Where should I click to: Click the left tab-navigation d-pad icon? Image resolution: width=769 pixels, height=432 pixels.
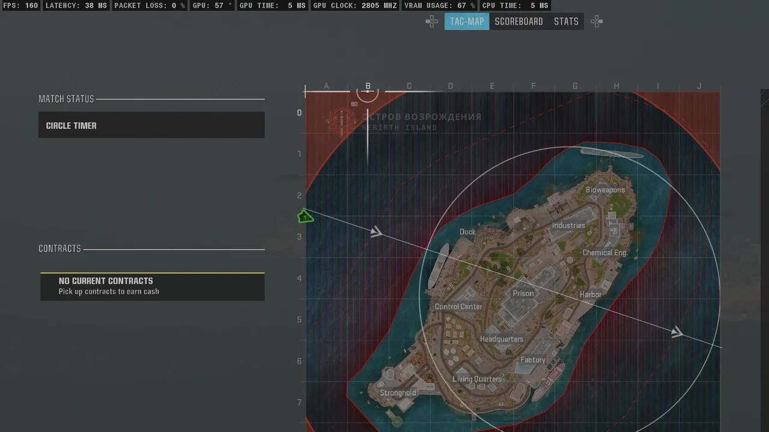pyautogui.click(x=431, y=22)
